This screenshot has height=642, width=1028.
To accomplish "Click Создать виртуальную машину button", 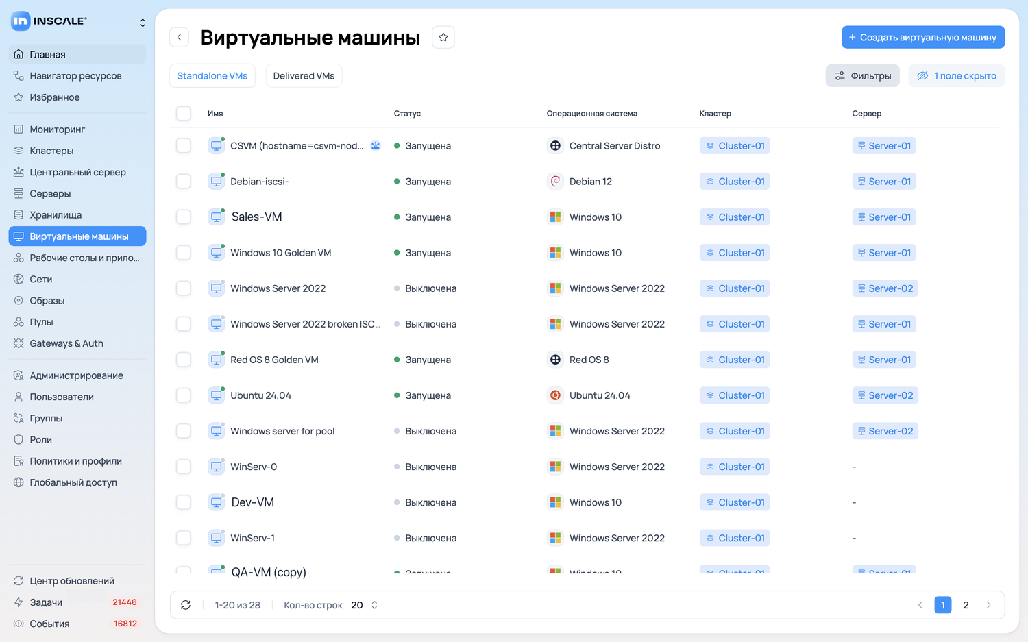I will click(x=923, y=37).
